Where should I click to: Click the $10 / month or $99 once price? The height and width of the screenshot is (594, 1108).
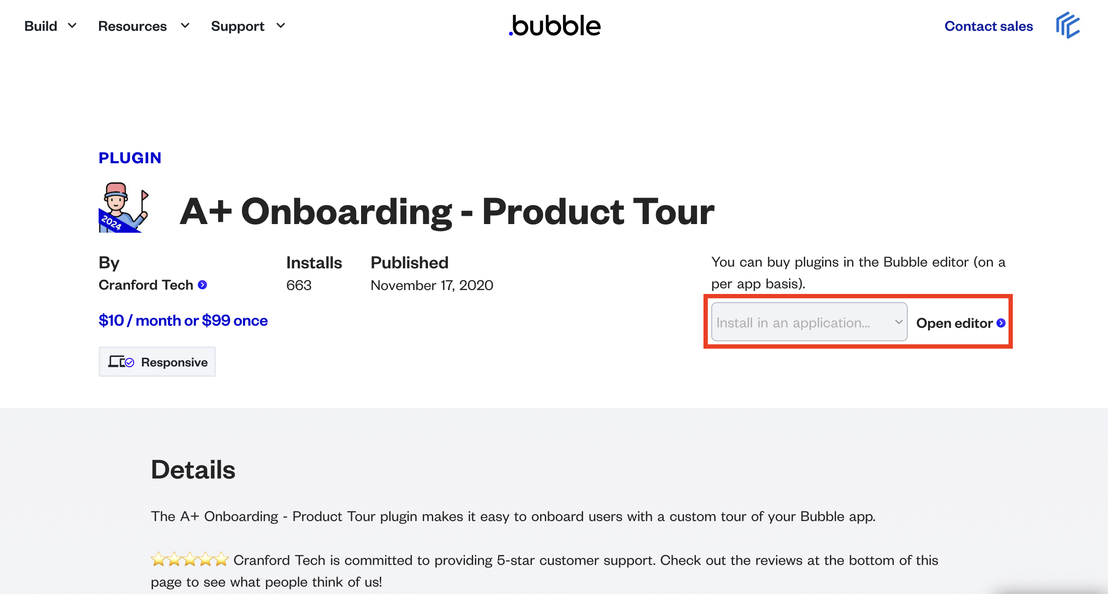[183, 320]
